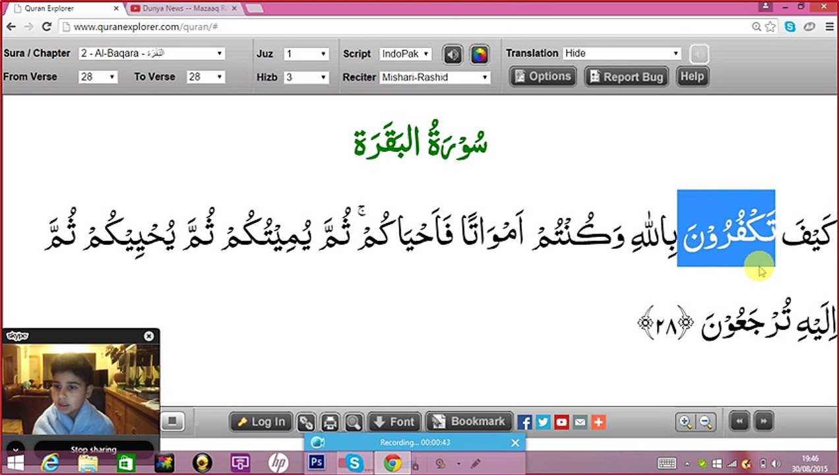Zoom out the Quran text

(705, 422)
